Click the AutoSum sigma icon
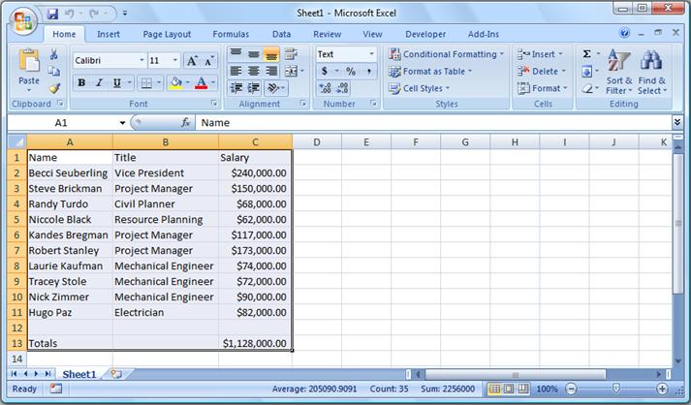Viewport: 691px width, 405px height. coord(587,54)
